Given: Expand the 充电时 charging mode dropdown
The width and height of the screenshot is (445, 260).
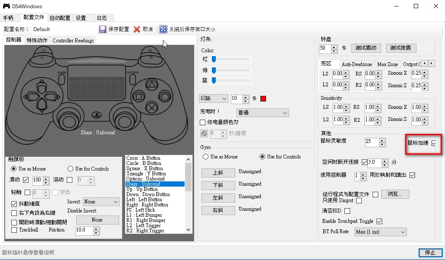Looking at the screenshot, I should click(263, 113).
